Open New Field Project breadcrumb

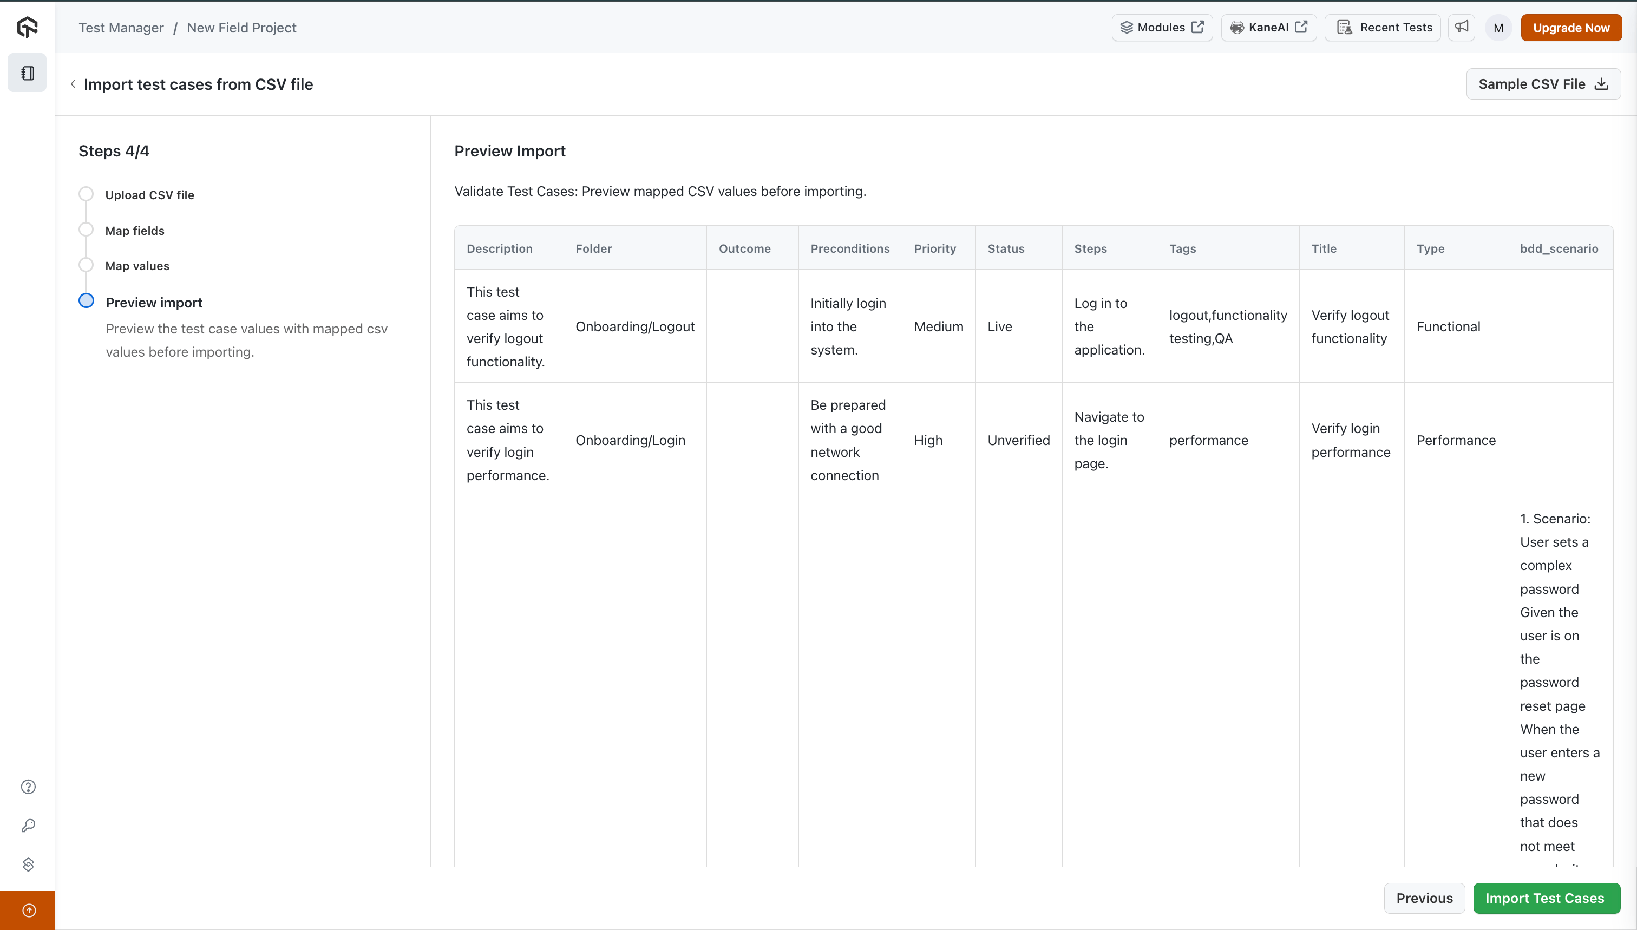click(x=241, y=28)
